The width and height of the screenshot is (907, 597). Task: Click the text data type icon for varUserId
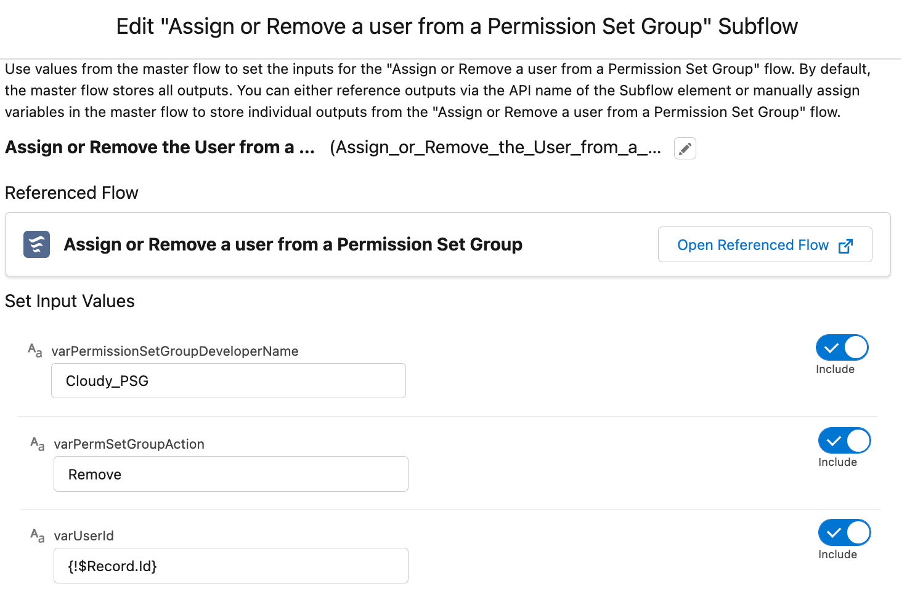point(38,534)
